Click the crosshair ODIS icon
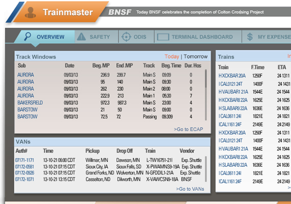This screenshot has height=204, width=291. coord(126,37)
